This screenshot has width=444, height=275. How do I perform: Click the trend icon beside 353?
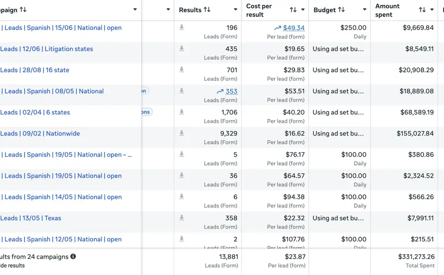click(220, 91)
